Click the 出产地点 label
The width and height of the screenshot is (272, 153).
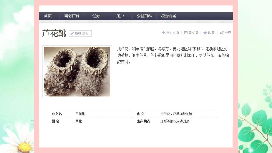pyautogui.click(x=143, y=121)
